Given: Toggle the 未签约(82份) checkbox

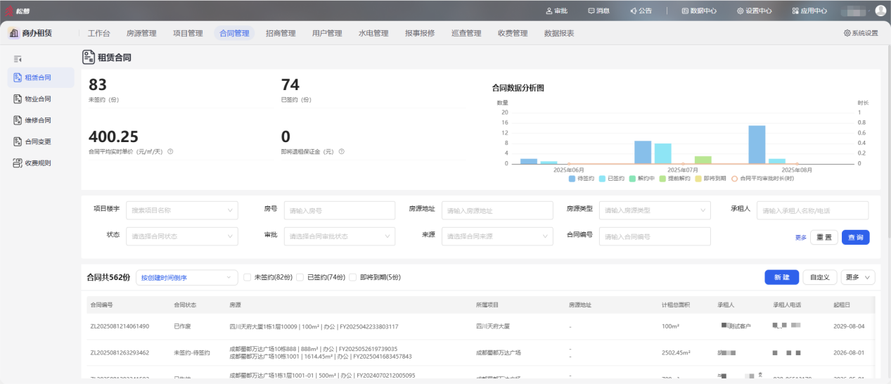Looking at the screenshot, I should pyautogui.click(x=247, y=277).
